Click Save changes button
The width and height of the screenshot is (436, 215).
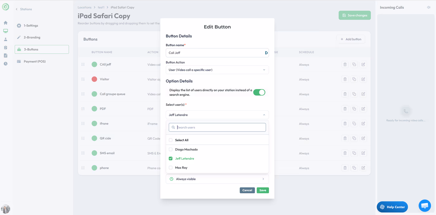[355, 15]
